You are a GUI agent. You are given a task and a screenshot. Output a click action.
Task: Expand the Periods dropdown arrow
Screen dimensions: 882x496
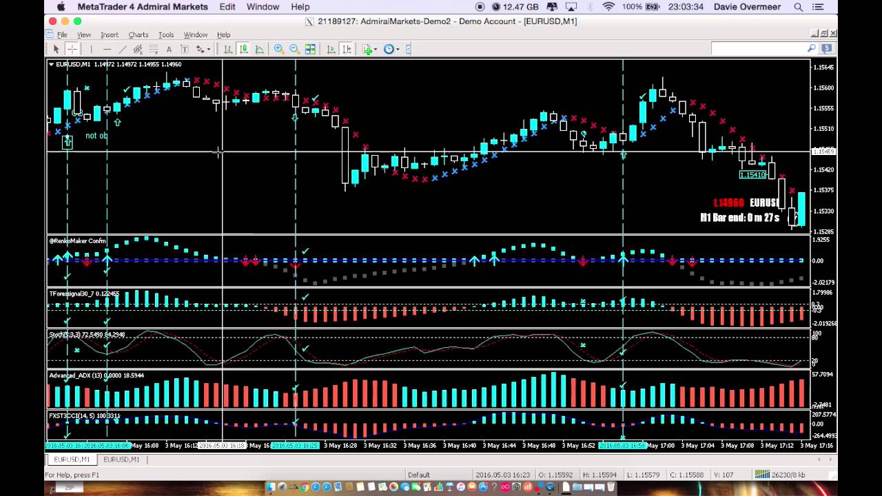(x=398, y=49)
